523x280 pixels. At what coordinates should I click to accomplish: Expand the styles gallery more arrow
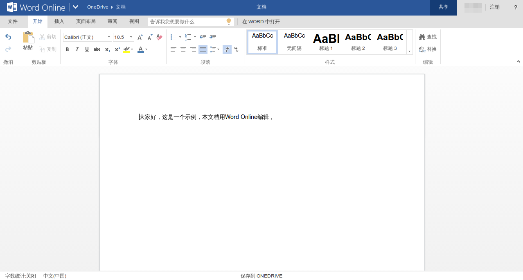409,51
